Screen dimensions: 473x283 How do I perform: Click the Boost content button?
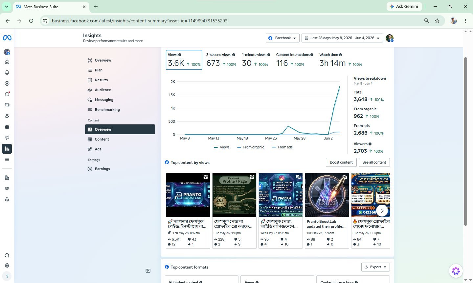[341, 162]
